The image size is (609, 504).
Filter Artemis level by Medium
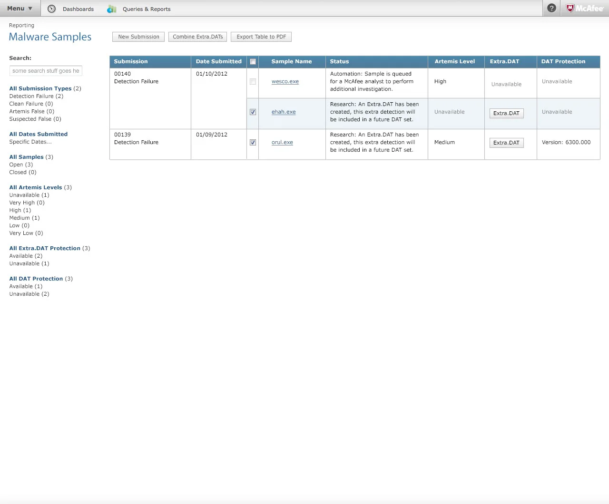click(24, 218)
